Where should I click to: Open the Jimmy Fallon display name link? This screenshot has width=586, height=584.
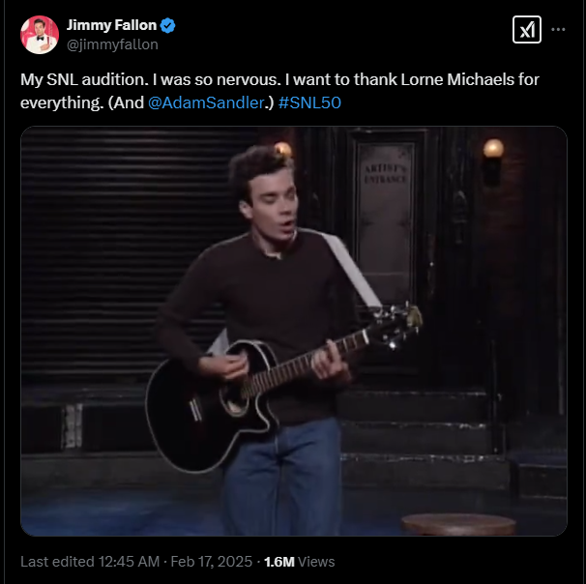(x=111, y=25)
